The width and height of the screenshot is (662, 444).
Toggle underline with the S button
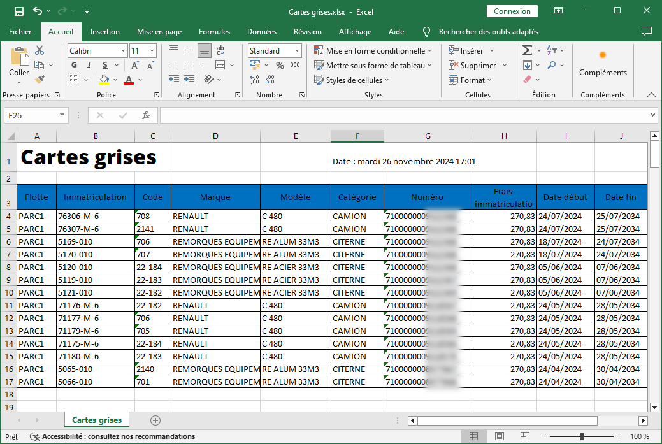click(x=104, y=65)
